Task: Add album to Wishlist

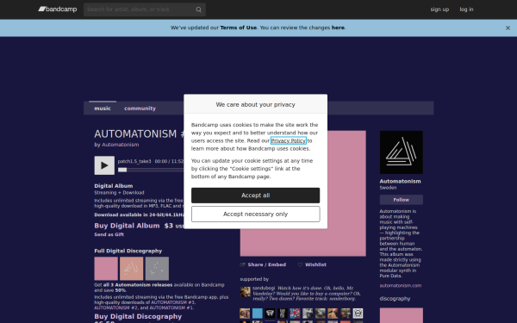Action: [312, 264]
